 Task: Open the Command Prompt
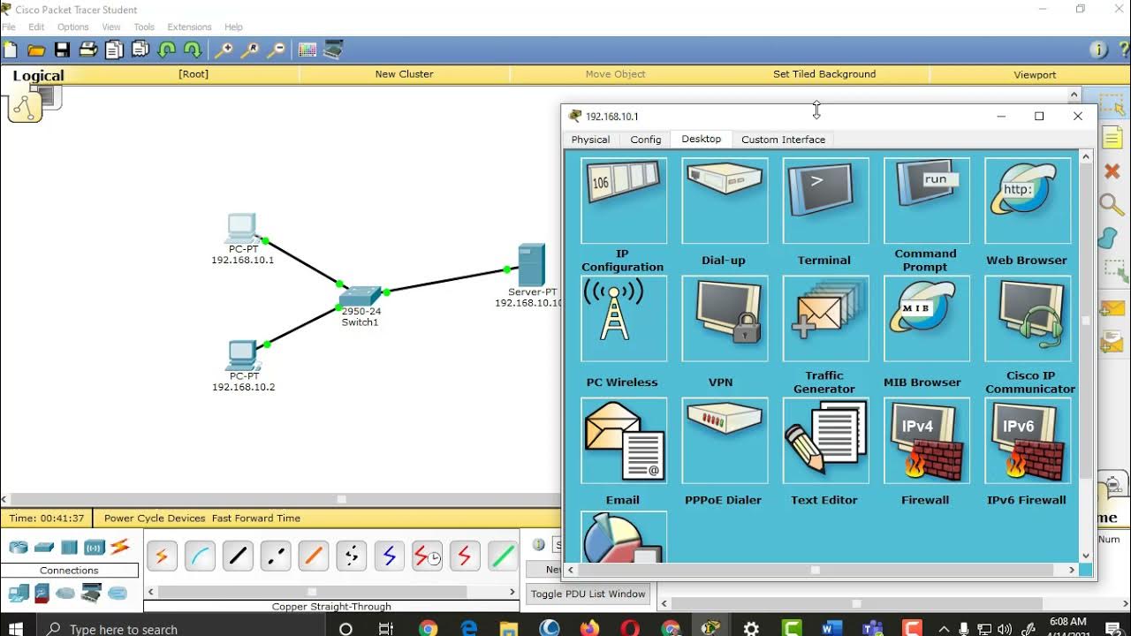pyautogui.click(x=926, y=201)
